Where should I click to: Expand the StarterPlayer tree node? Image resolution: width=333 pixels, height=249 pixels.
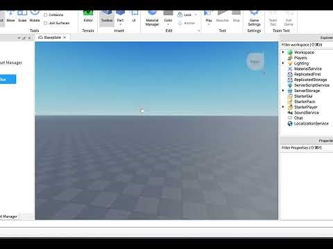[x=283, y=107]
